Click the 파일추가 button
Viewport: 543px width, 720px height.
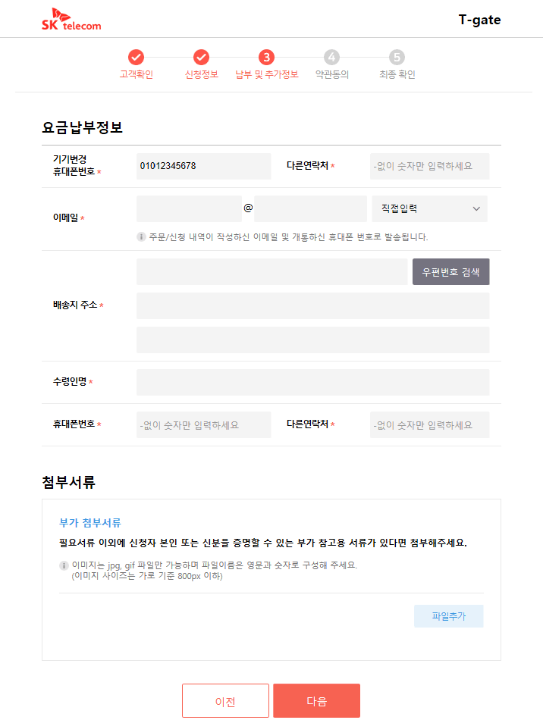click(448, 616)
